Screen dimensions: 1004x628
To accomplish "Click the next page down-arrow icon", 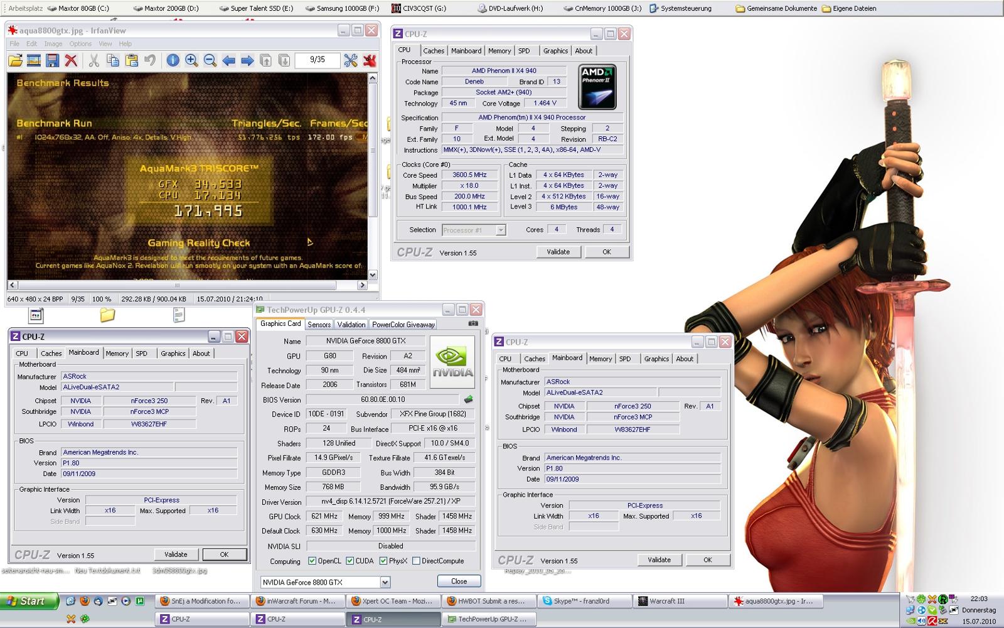I will pyautogui.click(x=284, y=60).
